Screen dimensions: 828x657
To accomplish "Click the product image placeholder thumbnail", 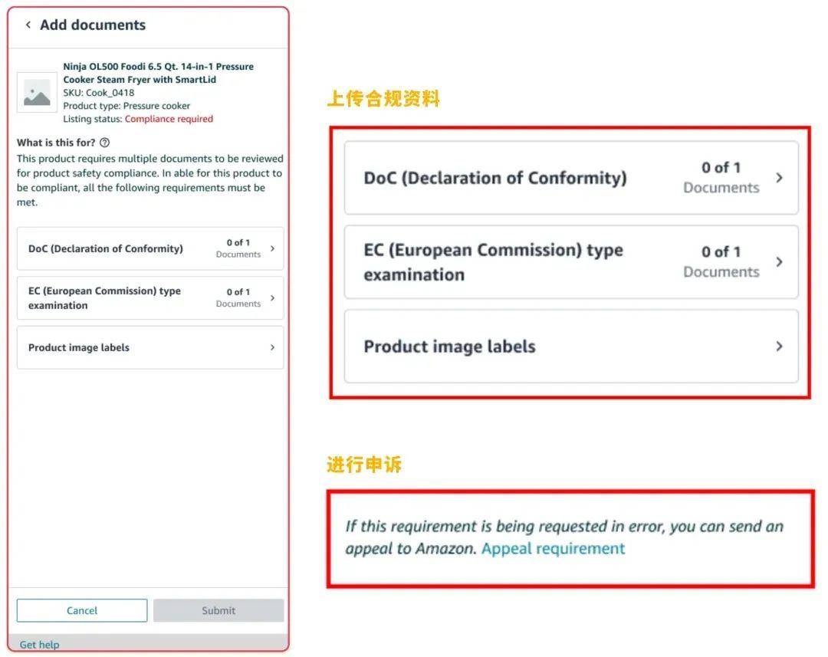I will point(37,93).
